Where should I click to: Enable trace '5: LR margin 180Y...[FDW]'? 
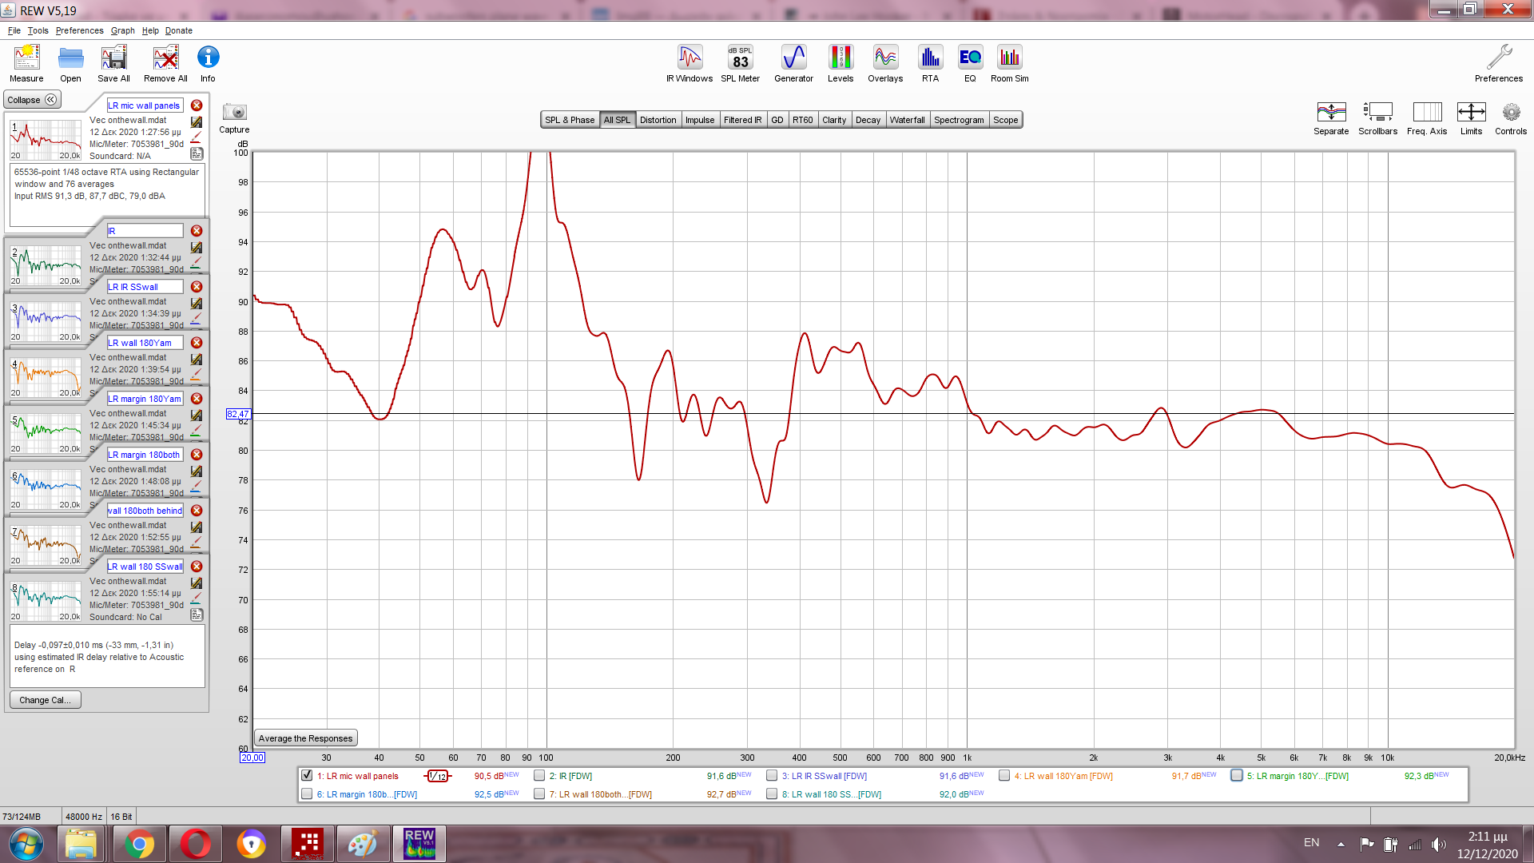pyautogui.click(x=1237, y=775)
